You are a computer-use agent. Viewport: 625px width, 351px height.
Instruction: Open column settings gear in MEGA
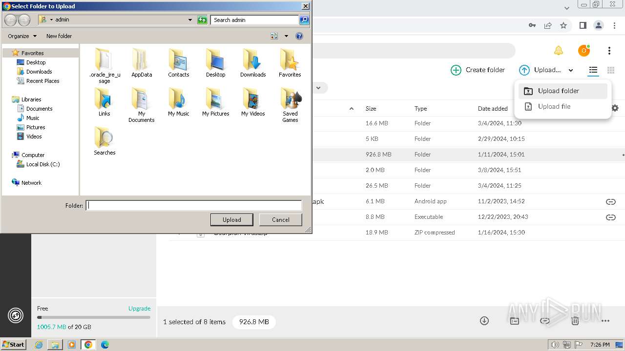click(615, 108)
